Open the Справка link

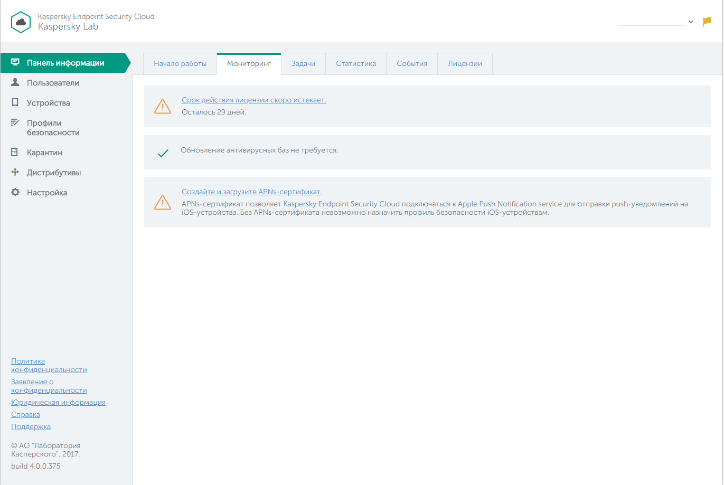25,415
